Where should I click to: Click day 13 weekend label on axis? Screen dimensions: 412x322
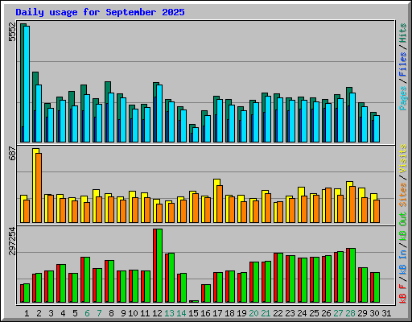[169, 313]
